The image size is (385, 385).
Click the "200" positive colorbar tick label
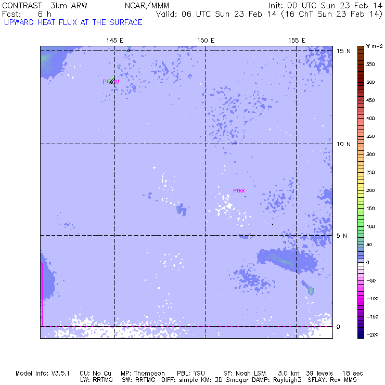(x=370, y=190)
